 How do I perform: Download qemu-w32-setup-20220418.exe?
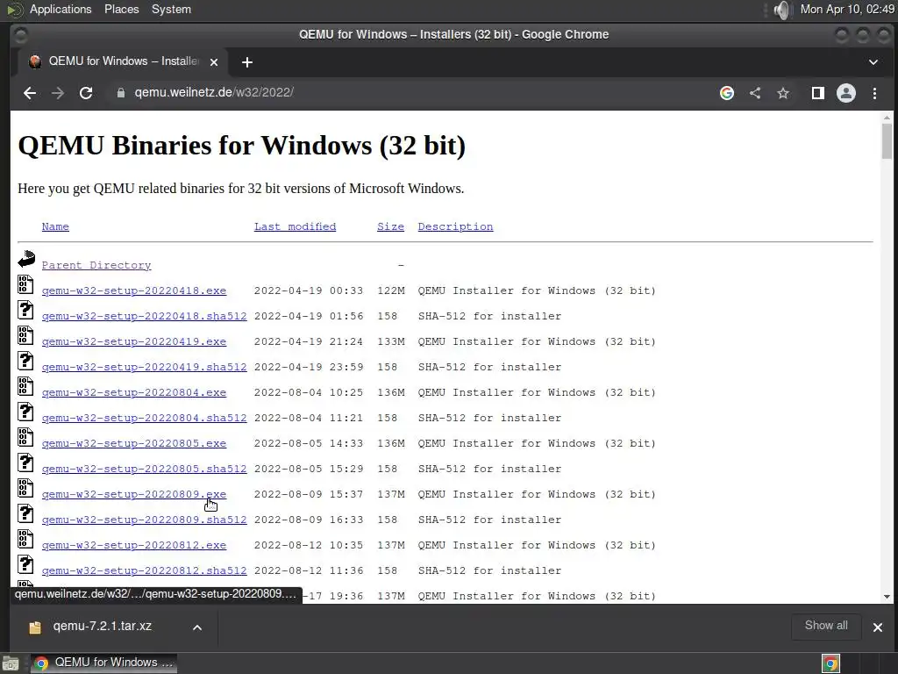click(134, 290)
